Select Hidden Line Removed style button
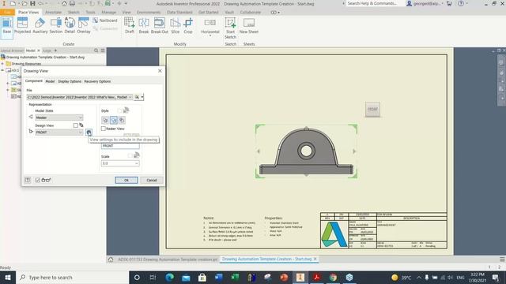Viewport: 506px width, 284px height. point(114,120)
